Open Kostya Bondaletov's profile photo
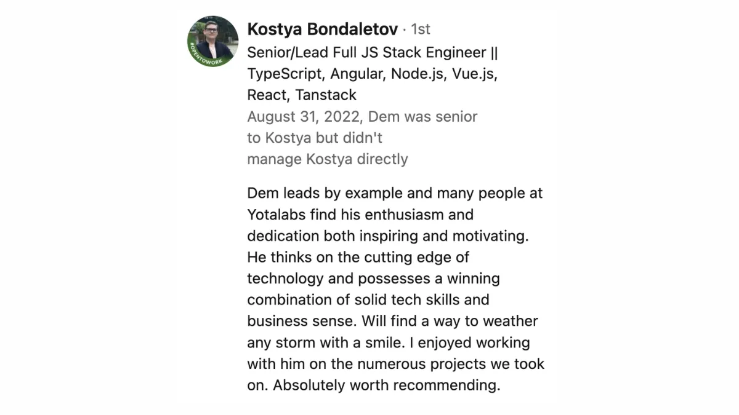739x415 pixels. click(213, 41)
